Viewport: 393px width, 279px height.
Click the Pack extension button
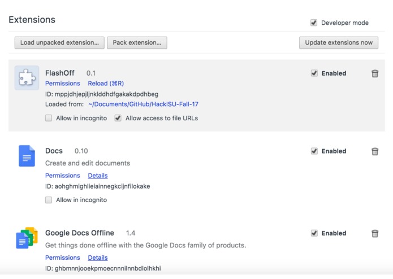(x=137, y=43)
